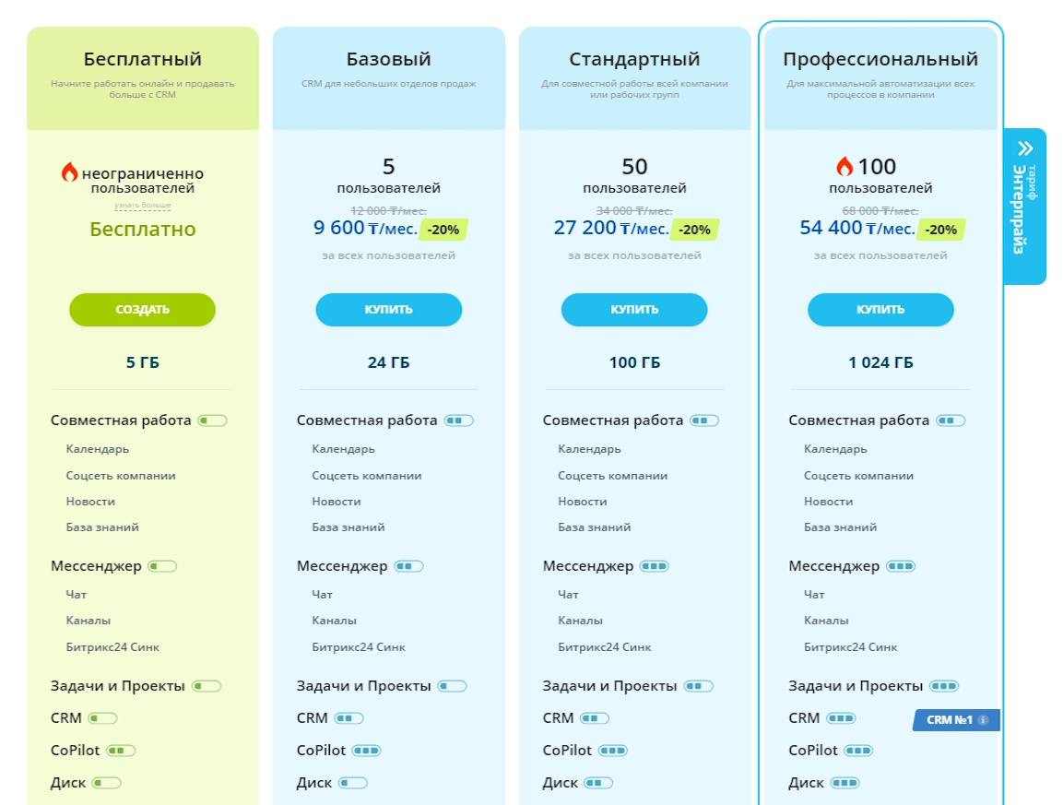Click the flame icon beside 100 пользователей
This screenshot has height=805, width=1063.
coord(844,166)
